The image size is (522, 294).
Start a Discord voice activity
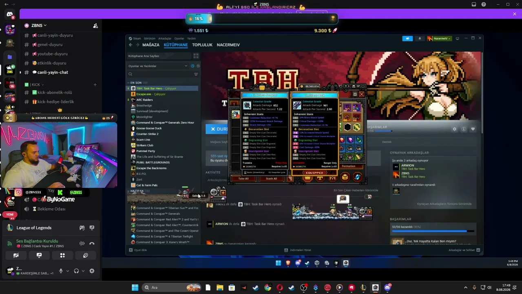click(x=62, y=255)
